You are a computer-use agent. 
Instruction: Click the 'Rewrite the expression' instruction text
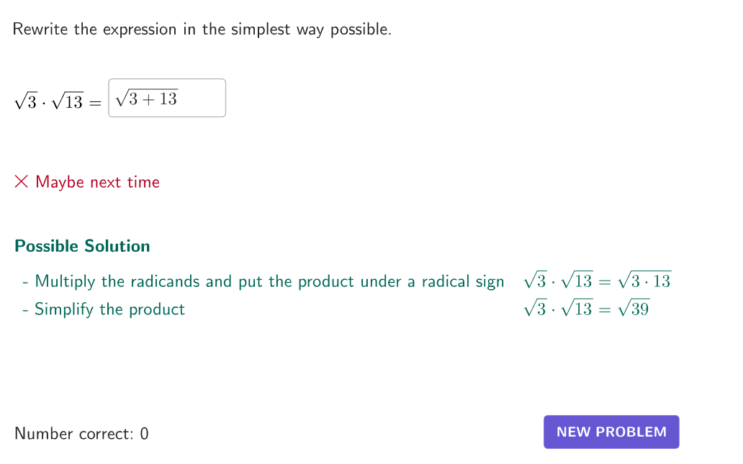click(202, 29)
